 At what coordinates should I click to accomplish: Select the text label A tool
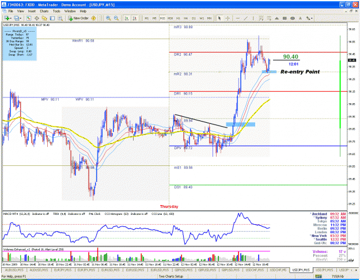click(300, 18)
